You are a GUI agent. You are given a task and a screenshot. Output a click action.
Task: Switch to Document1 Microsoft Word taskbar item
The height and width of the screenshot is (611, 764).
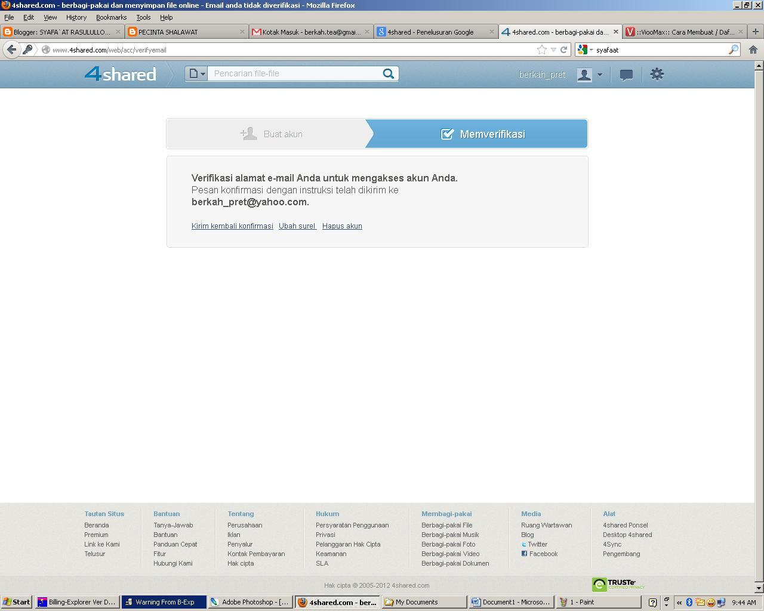click(x=512, y=602)
